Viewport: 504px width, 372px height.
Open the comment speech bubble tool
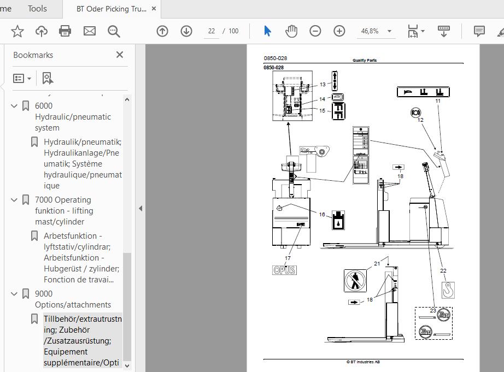[x=479, y=31]
